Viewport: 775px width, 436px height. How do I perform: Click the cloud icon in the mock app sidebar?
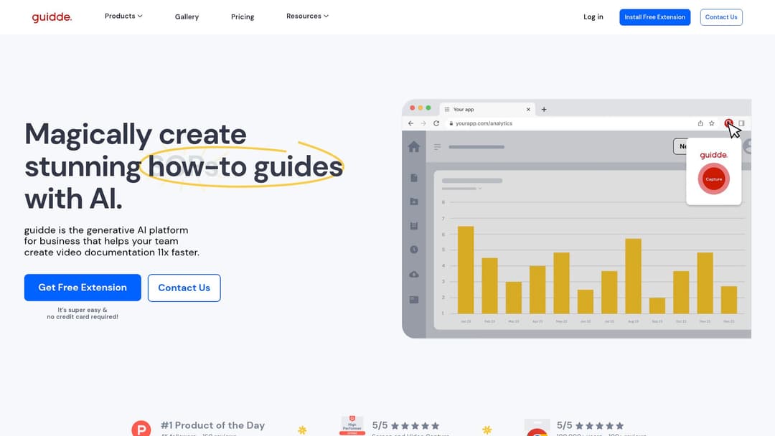[x=414, y=275]
